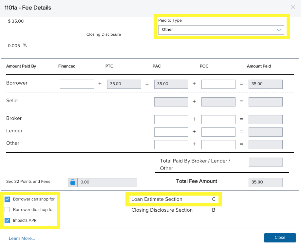Toggle the Impacts APR checkbox
This screenshot has width=301, height=249.
click(x=7, y=220)
